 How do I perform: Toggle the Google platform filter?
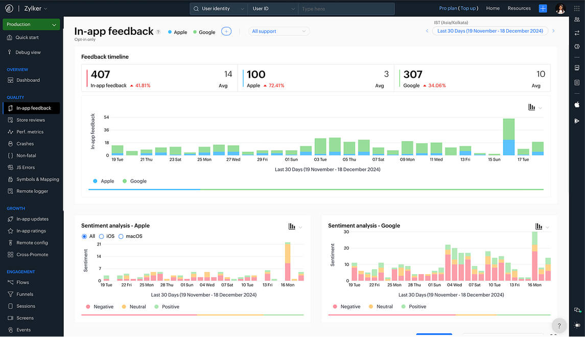(x=204, y=32)
